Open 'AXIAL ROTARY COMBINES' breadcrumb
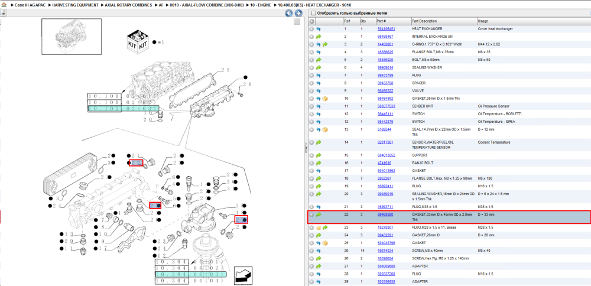The height and width of the screenshot is (286, 591). click(128, 5)
